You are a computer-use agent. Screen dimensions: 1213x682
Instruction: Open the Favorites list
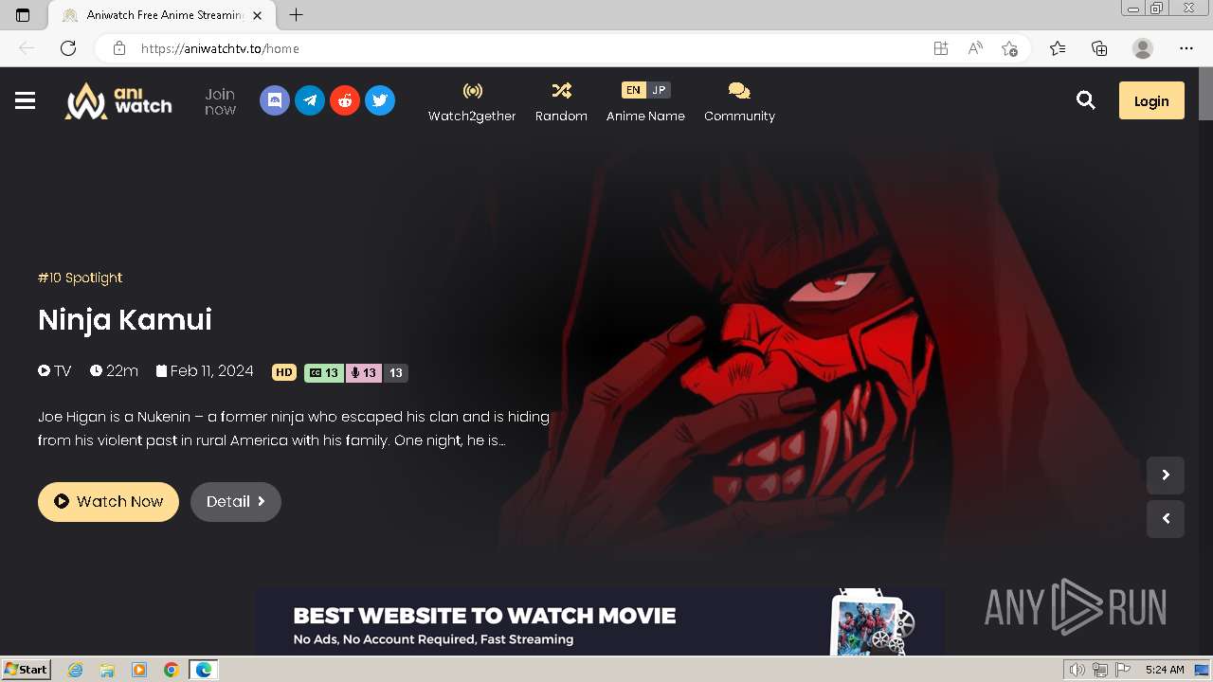1058,48
